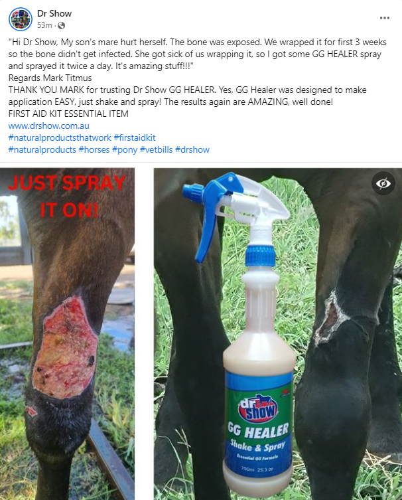Open #vetbills hashtag
402x500 pixels.
(156, 149)
